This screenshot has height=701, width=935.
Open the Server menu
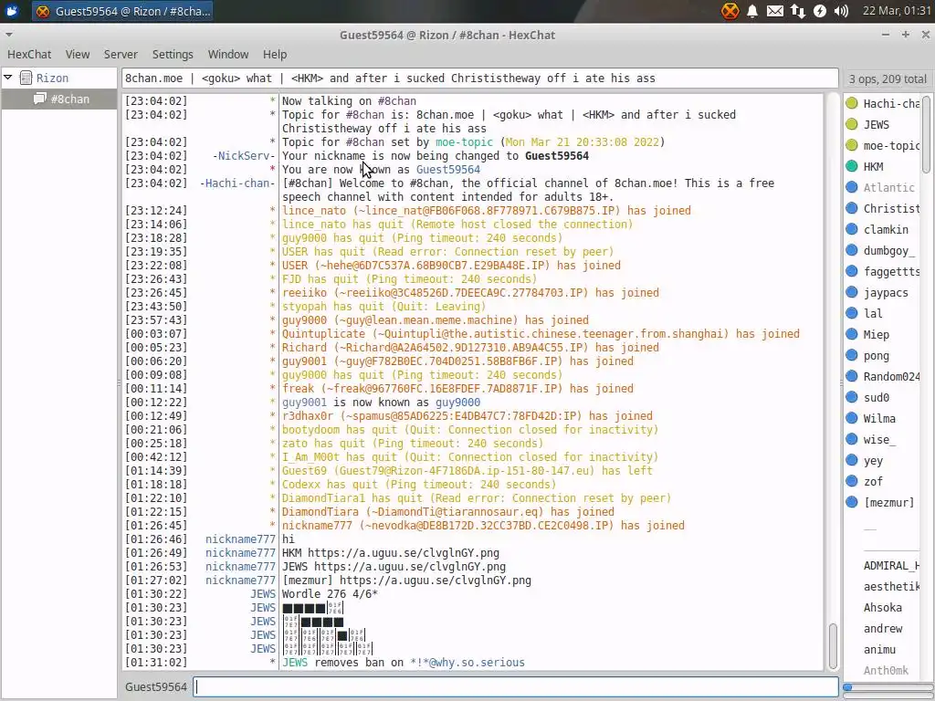click(x=121, y=54)
